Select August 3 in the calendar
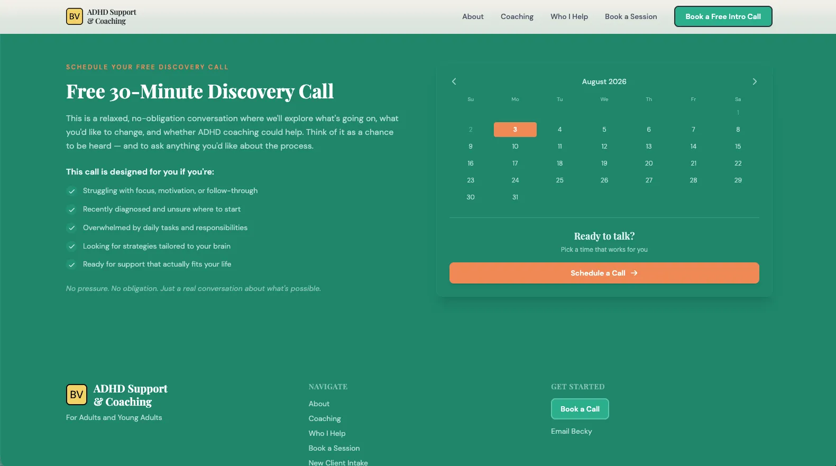The width and height of the screenshot is (836, 466). (515, 130)
